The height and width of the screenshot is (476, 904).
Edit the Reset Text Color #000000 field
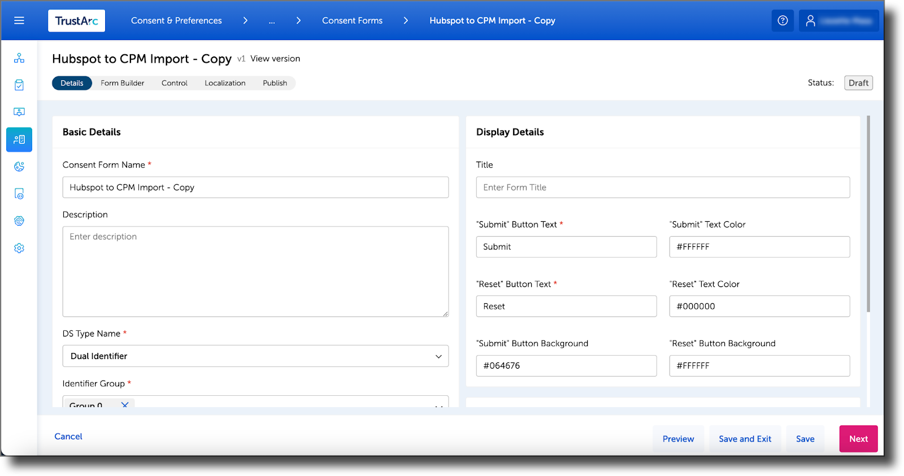click(x=759, y=306)
